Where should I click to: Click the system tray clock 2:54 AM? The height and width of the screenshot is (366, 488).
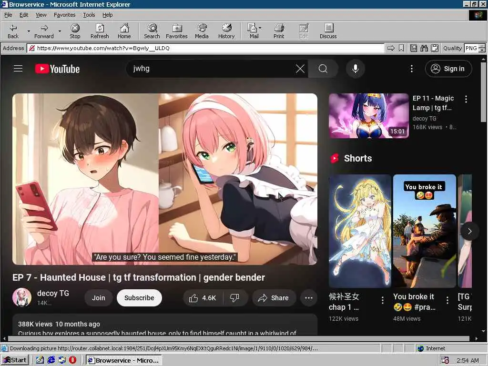[468, 360]
